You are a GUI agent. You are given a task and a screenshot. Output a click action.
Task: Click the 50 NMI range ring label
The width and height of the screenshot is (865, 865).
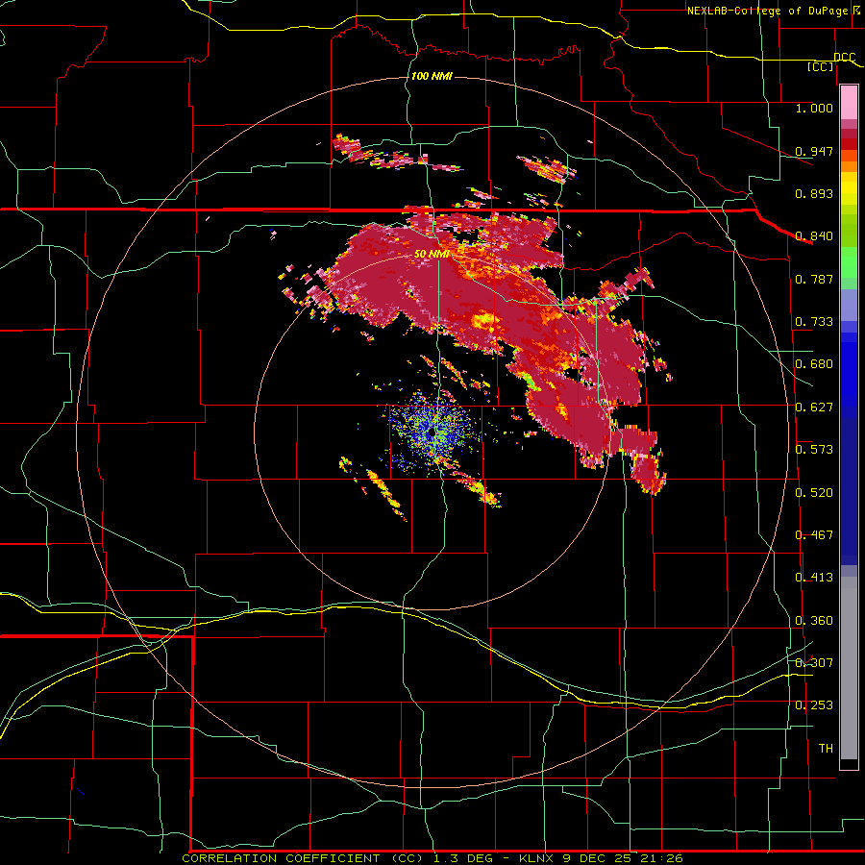pos(432,254)
